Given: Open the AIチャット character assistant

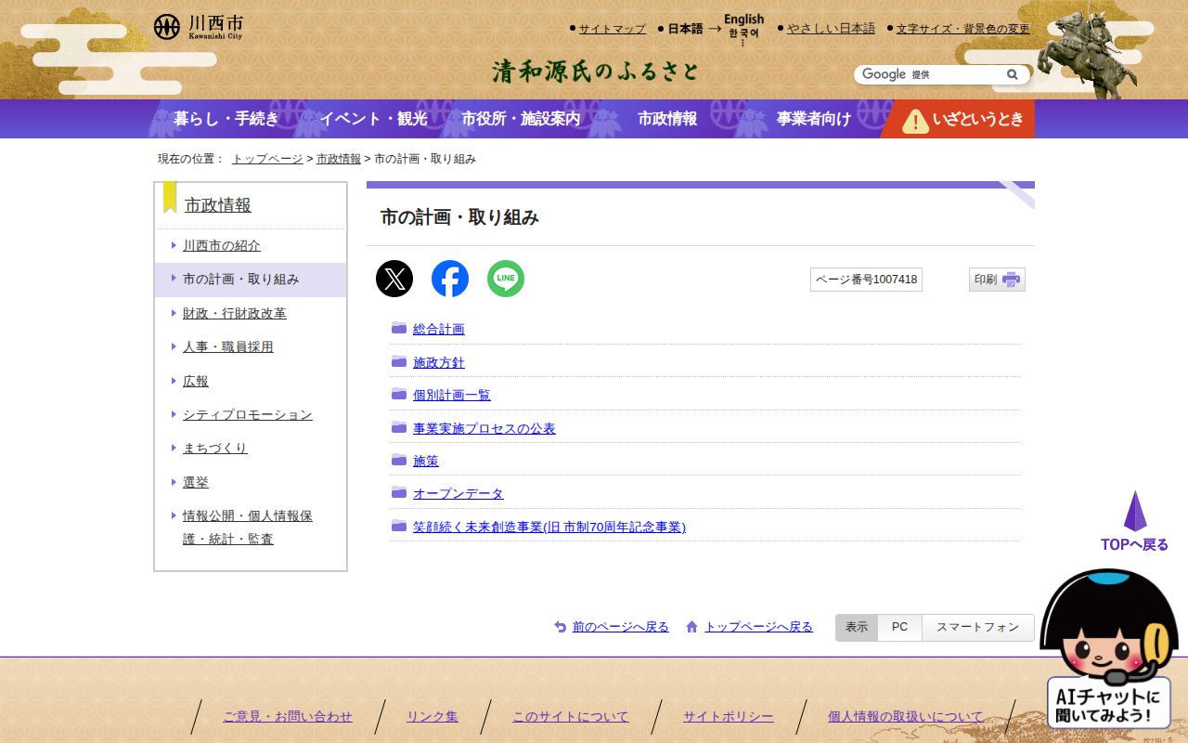Looking at the screenshot, I should tap(1108, 650).
